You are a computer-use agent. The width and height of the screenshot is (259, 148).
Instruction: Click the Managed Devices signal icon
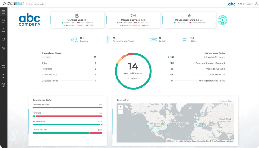click(133, 16)
